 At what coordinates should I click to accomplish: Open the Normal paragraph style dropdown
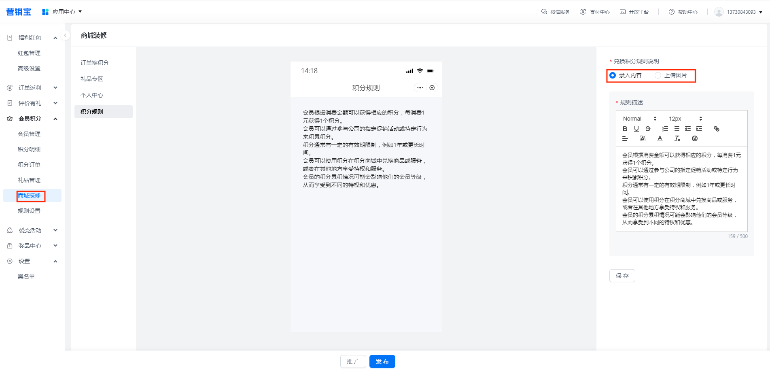639,119
